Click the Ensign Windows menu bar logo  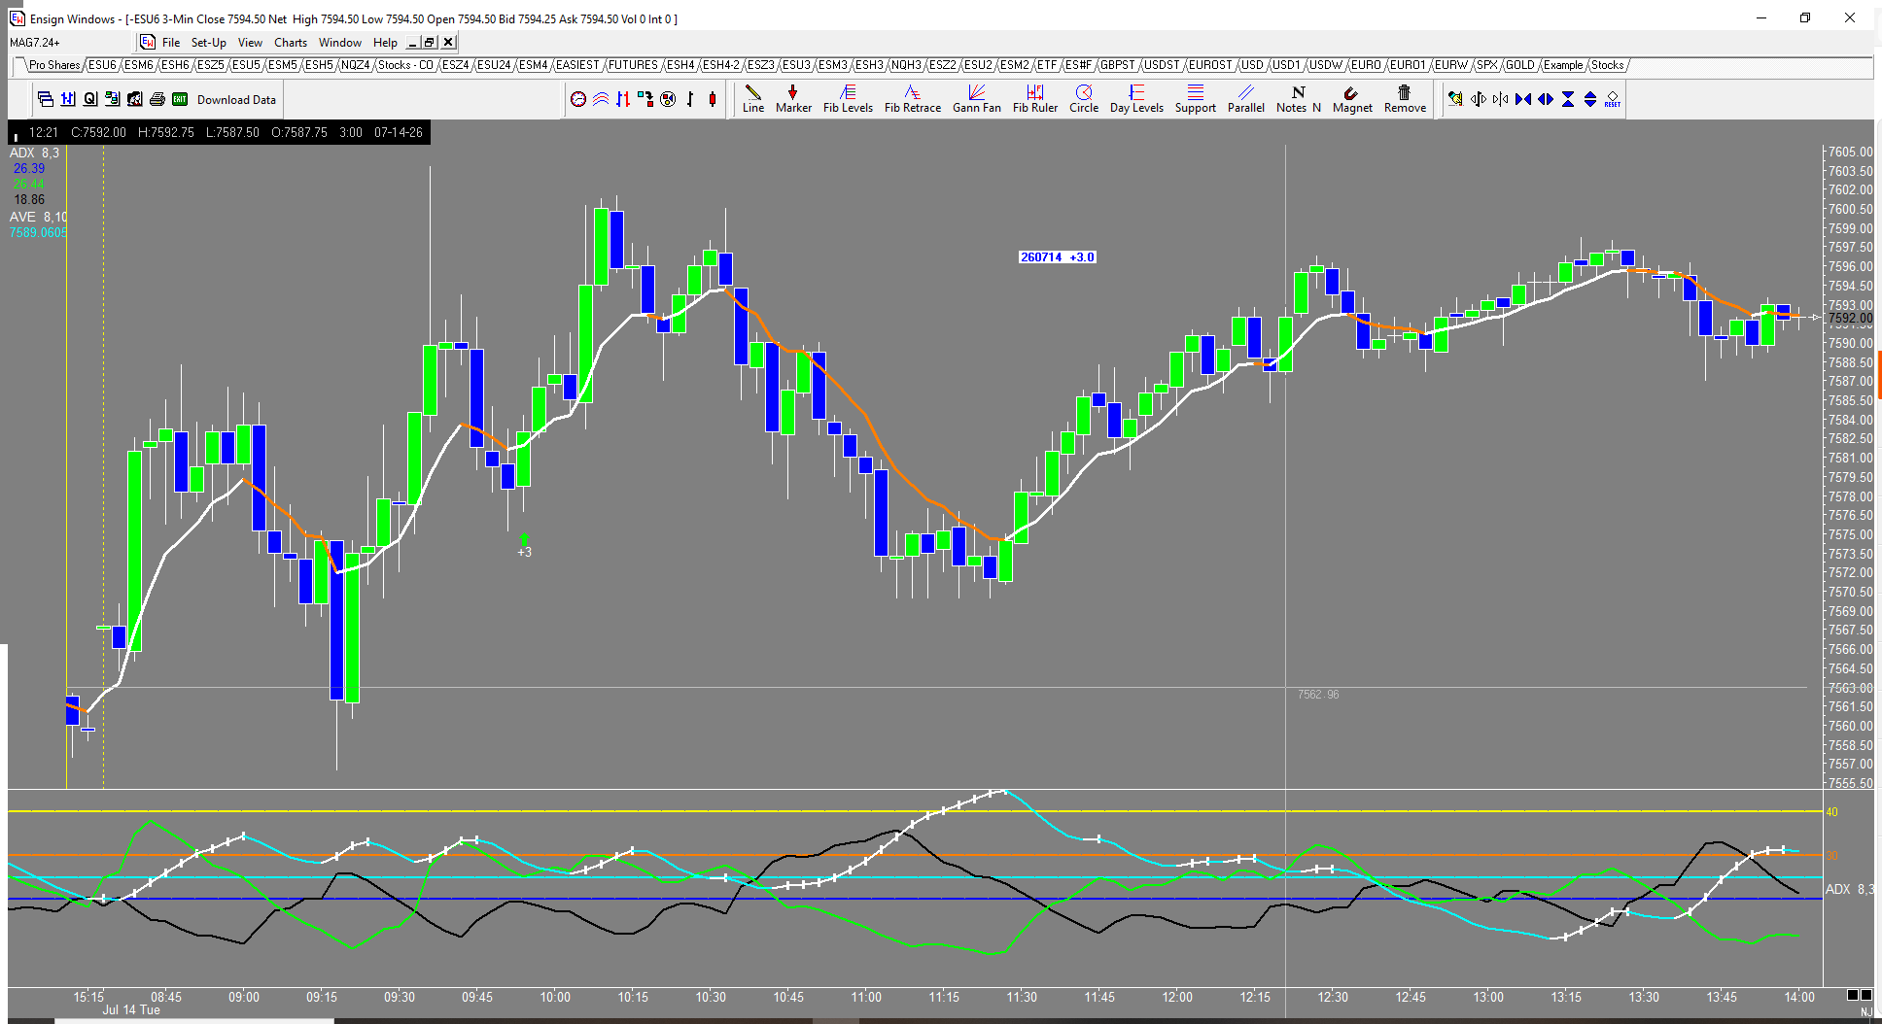[148, 43]
